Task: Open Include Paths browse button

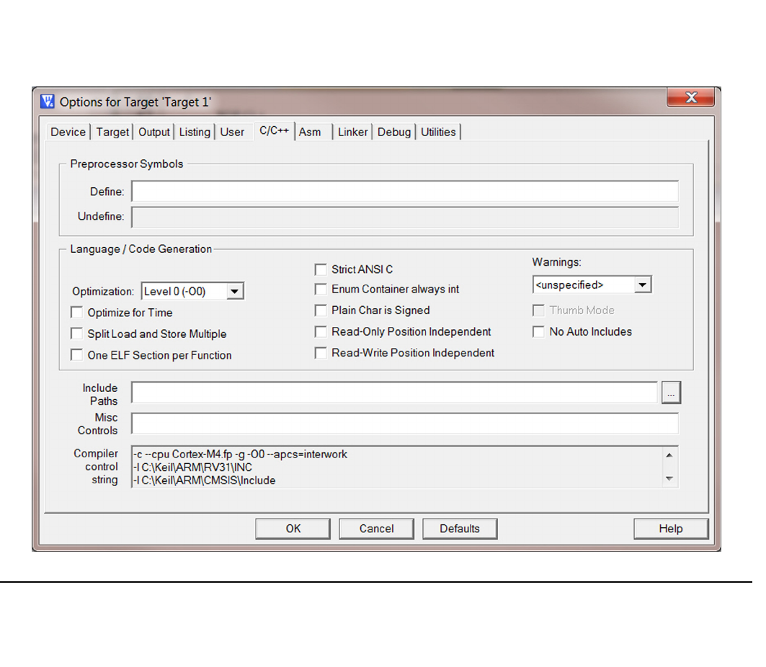Action: (671, 393)
